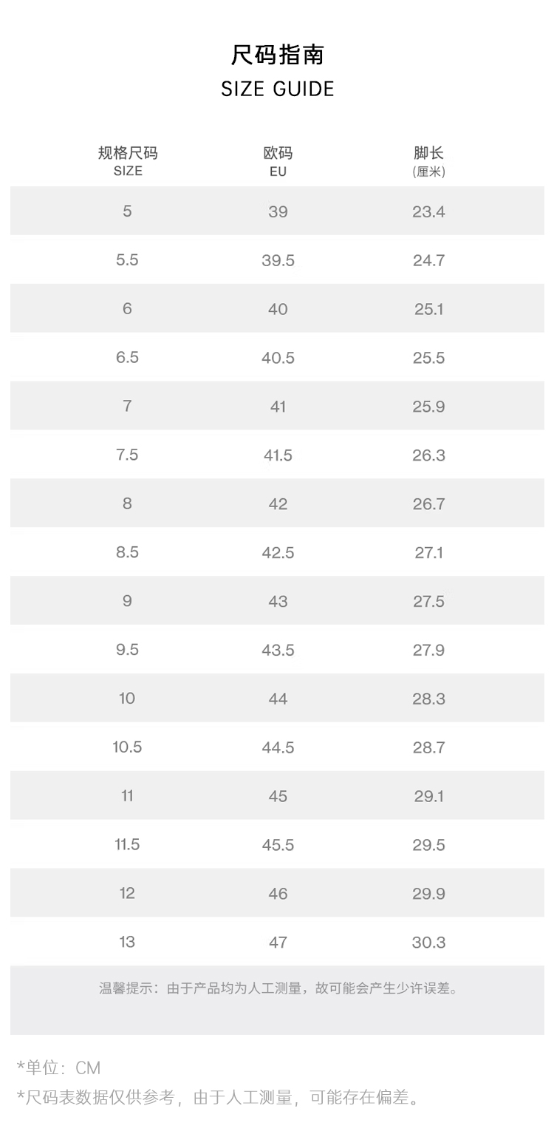Click EU size 42 cell
The image size is (554, 1137).
pyautogui.click(x=278, y=504)
